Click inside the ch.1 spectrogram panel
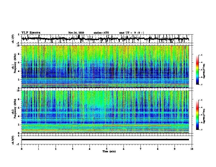The image size is (216, 167). (x=105, y=67)
